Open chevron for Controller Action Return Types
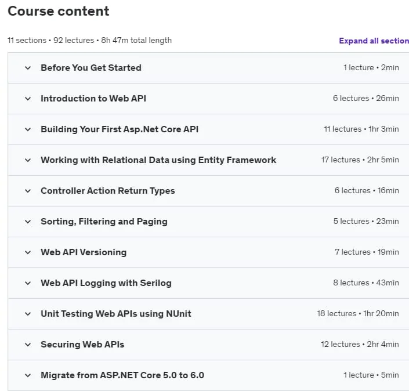The height and width of the screenshot is (391, 409). click(x=28, y=191)
